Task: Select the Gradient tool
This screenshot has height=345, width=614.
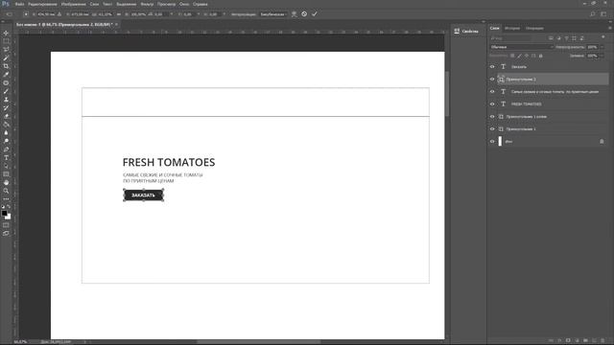Action: (6, 125)
